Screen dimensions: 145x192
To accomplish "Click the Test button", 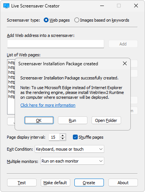I will click(22, 183).
